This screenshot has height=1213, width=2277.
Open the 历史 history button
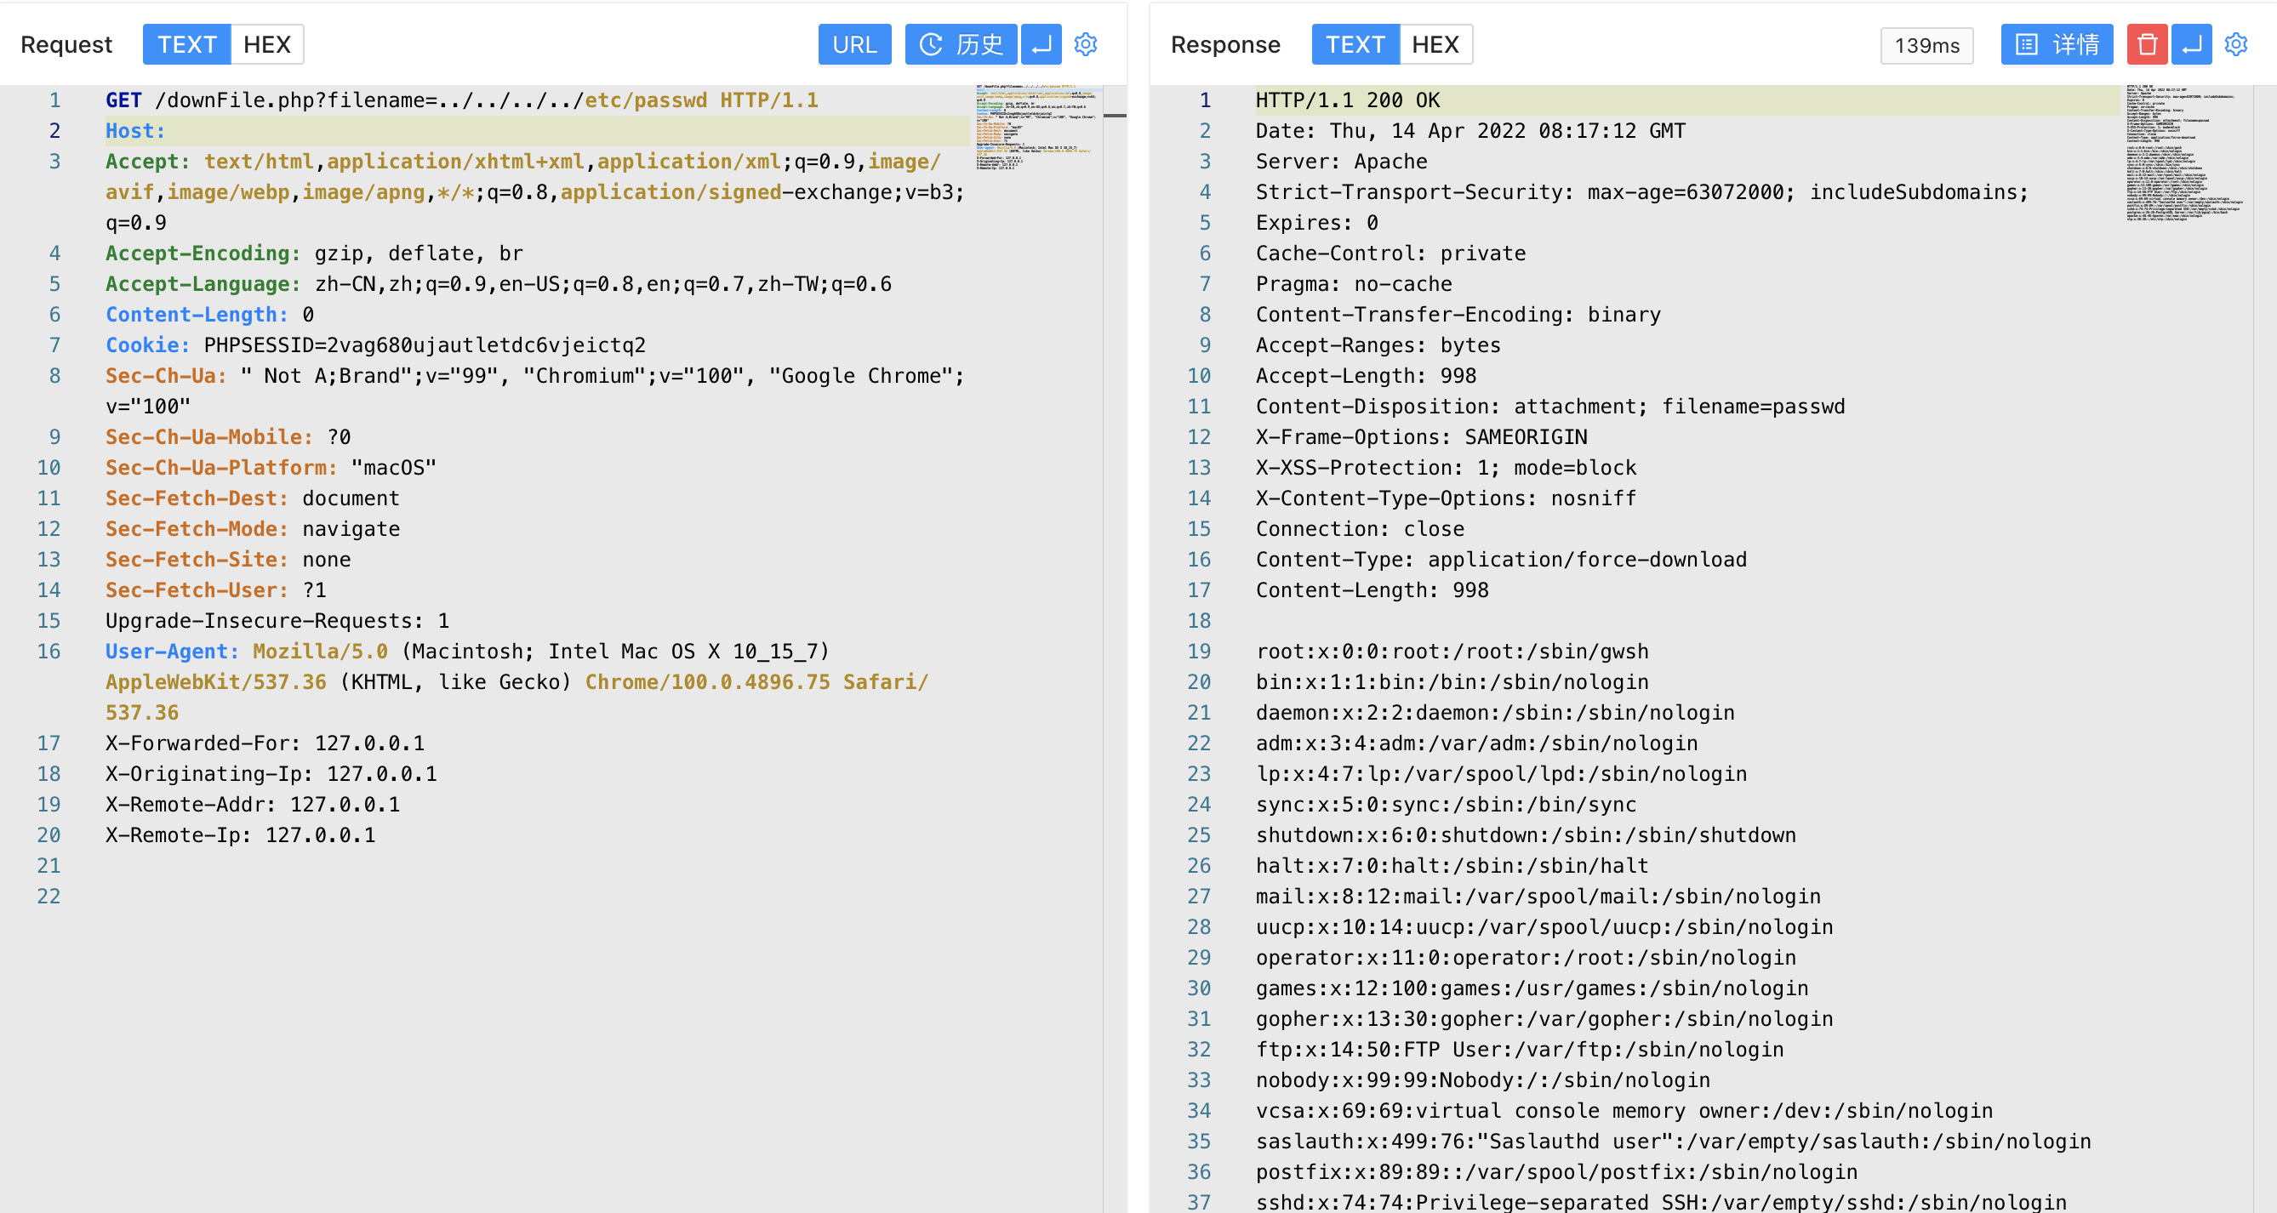coord(961,44)
